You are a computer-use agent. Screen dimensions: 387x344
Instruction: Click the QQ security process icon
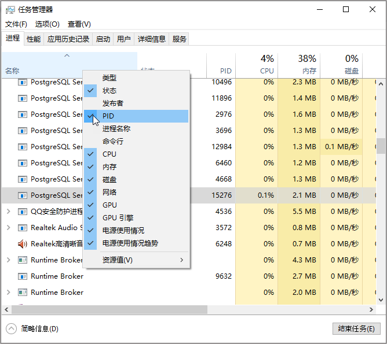click(23, 212)
